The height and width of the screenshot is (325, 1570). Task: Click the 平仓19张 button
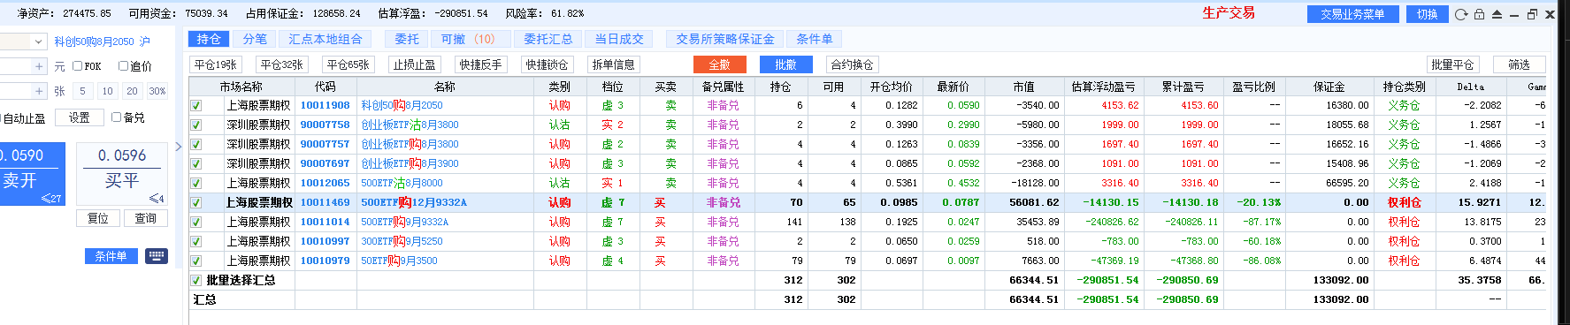(216, 64)
